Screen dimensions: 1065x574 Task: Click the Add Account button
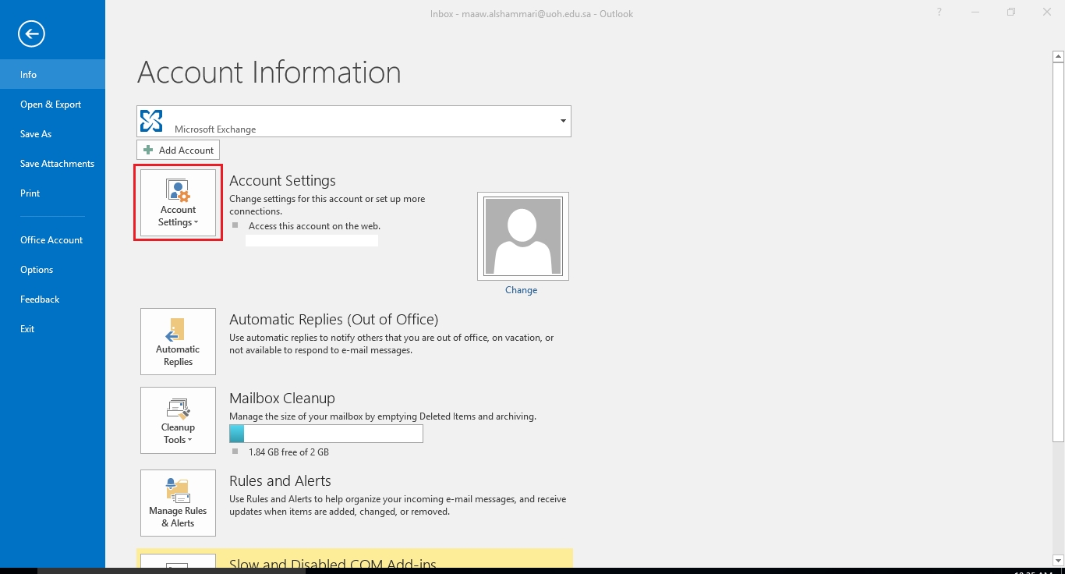pyautogui.click(x=179, y=150)
